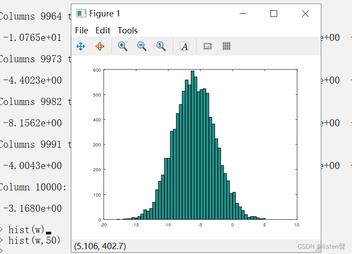Screen dimensions: 352x254
Task: Click the value -4.4023e+00 in terminal
Action: (x=33, y=80)
